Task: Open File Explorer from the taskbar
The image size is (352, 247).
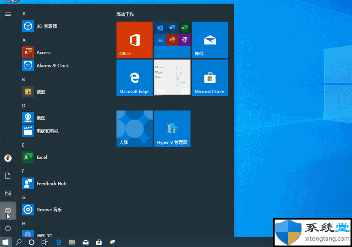Action: (x=72, y=242)
